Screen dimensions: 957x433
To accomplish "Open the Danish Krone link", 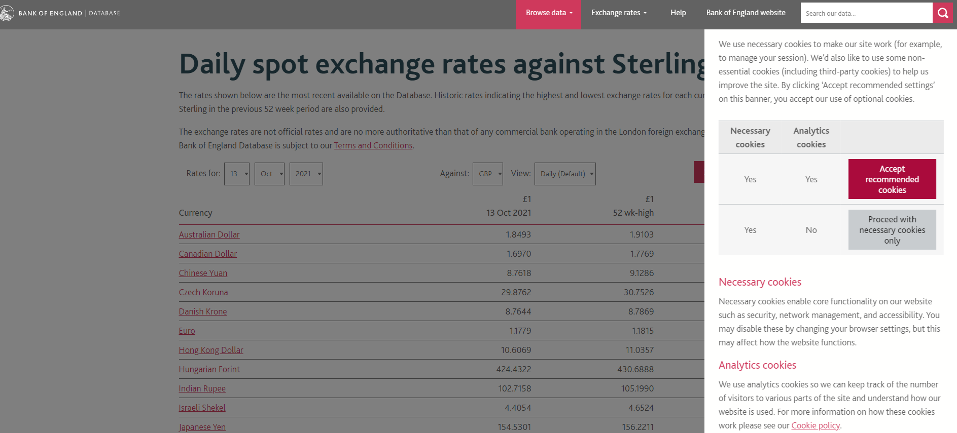I will click(x=202, y=311).
